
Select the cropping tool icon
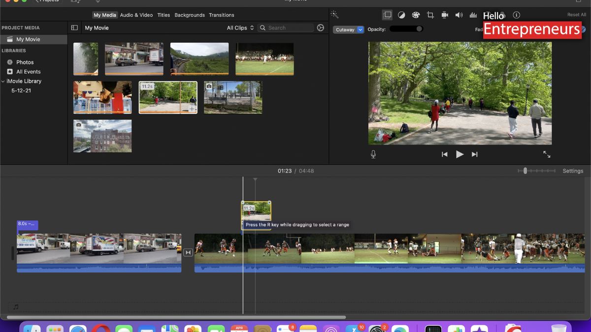(x=430, y=15)
